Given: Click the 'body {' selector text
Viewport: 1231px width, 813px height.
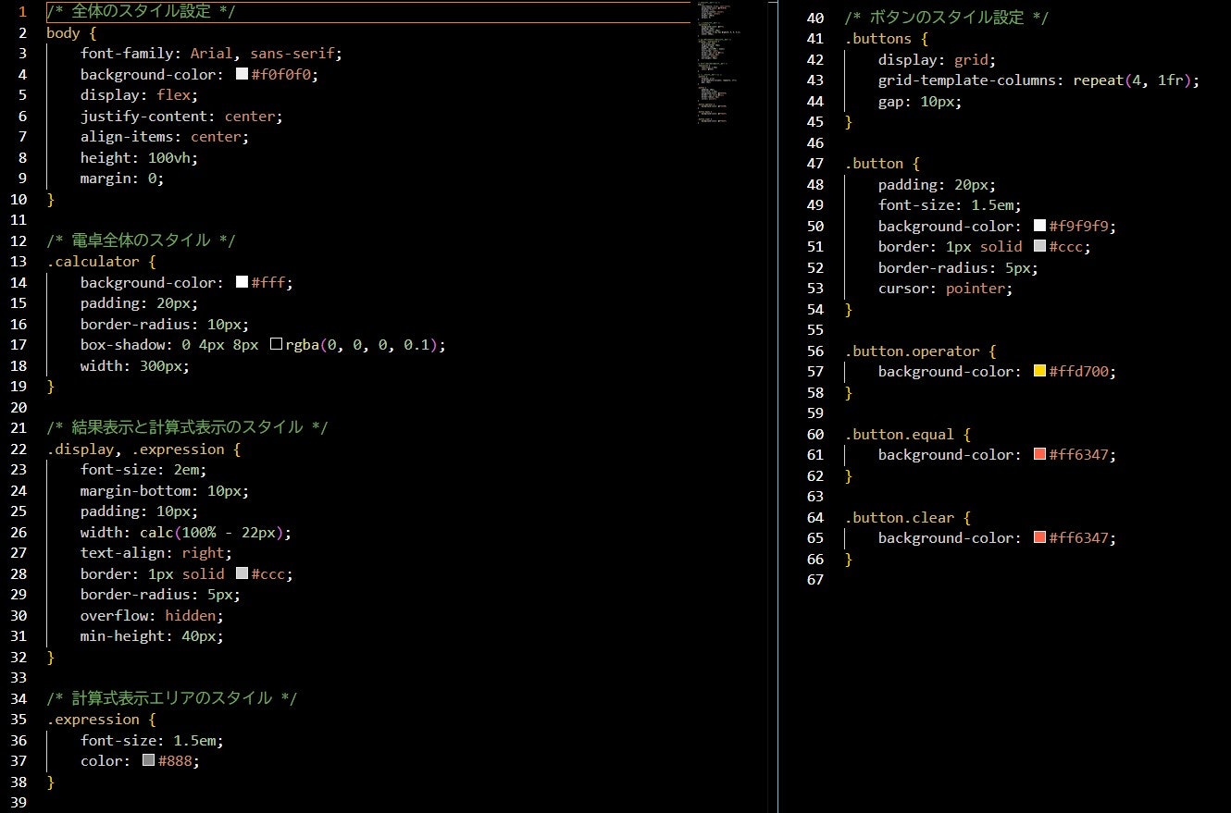Looking at the screenshot, I should coord(71,33).
